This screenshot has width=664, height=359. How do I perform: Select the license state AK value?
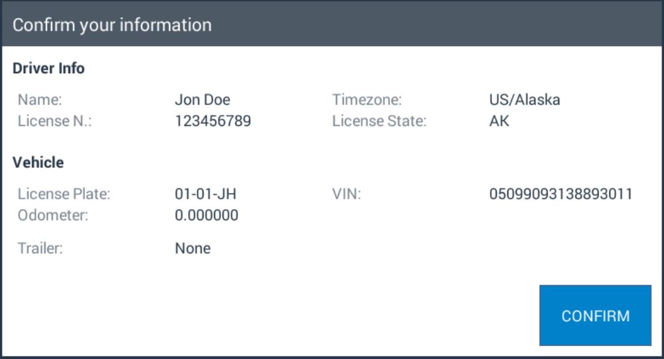pyautogui.click(x=499, y=121)
